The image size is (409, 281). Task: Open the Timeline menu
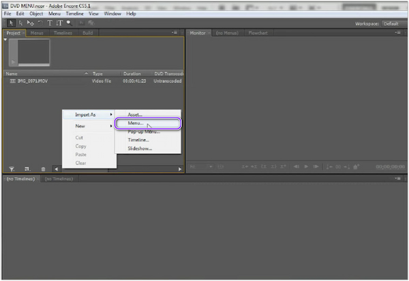tap(74, 14)
